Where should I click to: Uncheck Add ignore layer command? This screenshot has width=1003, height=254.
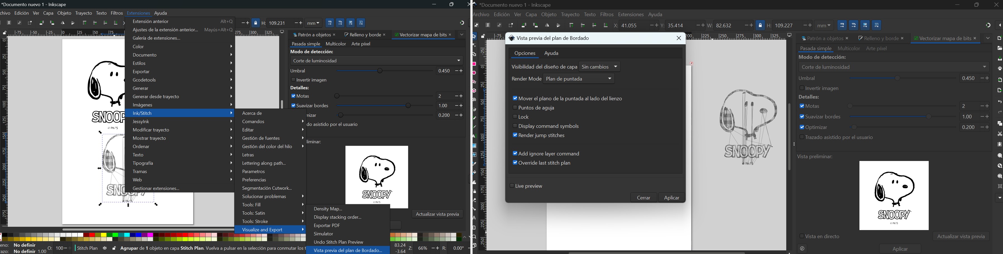point(515,153)
